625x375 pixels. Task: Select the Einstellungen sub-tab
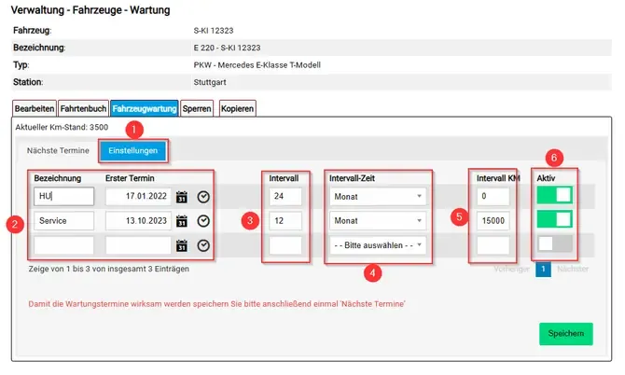[x=133, y=150]
